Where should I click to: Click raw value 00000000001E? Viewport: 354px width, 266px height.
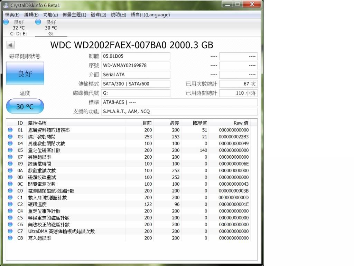[x=234, y=205]
